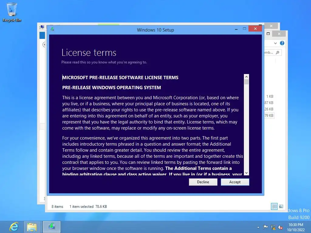
Task: Click the license text scrollbar up arrow
Action: coord(246,77)
